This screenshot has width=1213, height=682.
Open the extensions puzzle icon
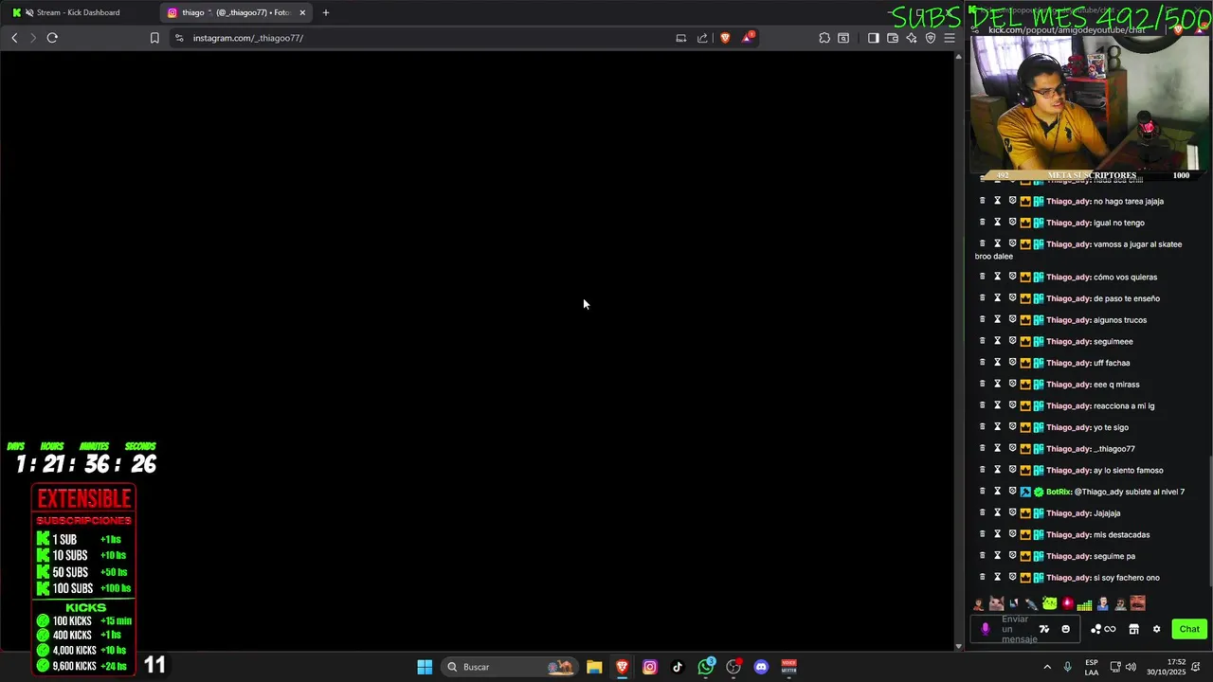pyautogui.click(x=824, y=38)
